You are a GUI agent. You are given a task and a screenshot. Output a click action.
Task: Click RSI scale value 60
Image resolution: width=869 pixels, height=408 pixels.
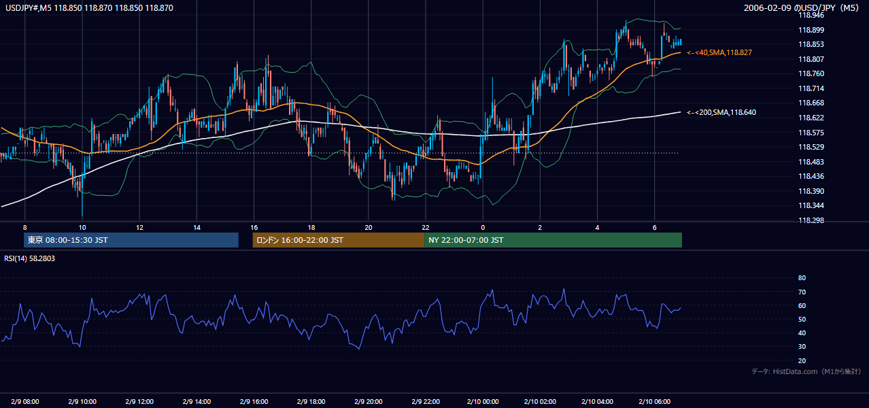802,305
